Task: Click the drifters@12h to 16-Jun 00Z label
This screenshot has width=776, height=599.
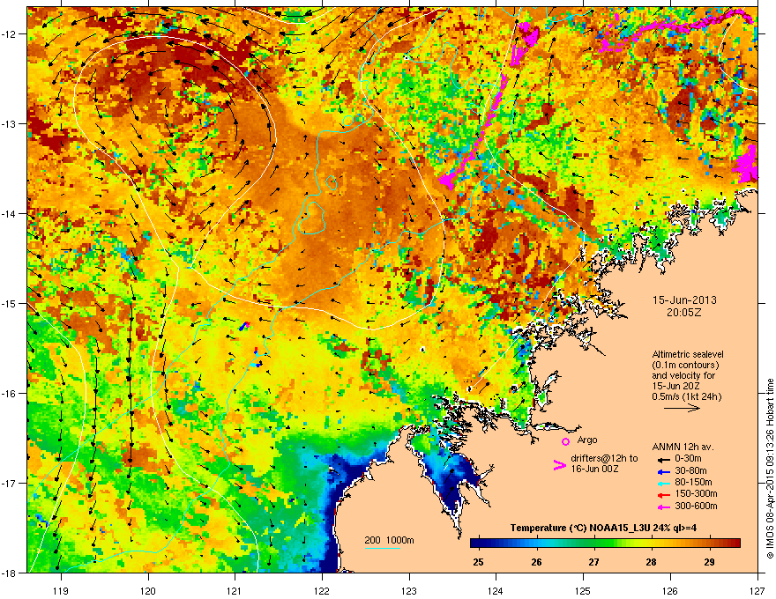Action: (604, 463)
